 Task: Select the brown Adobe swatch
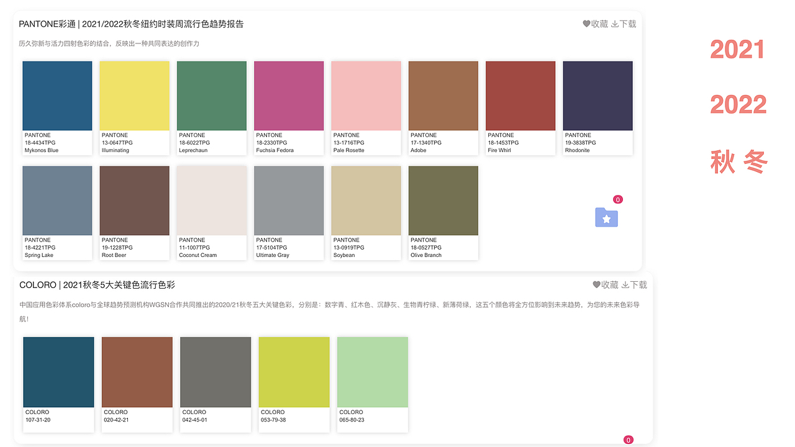[x=443, y=96]
